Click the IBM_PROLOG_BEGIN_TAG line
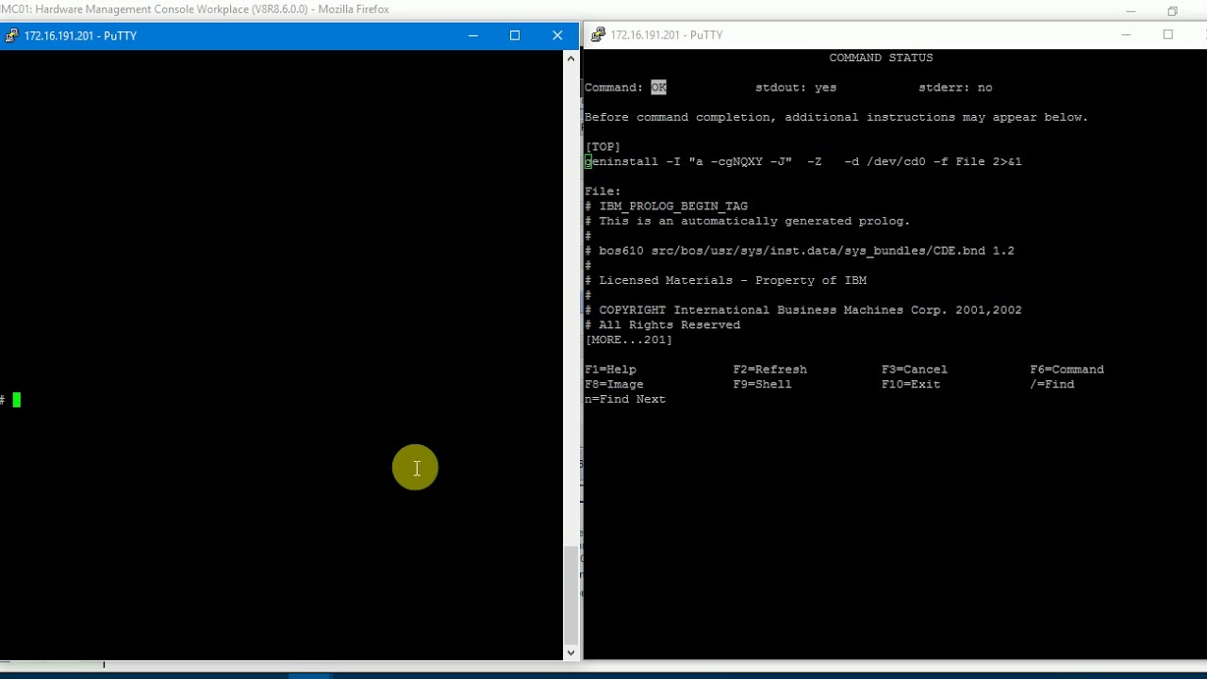 666,207
